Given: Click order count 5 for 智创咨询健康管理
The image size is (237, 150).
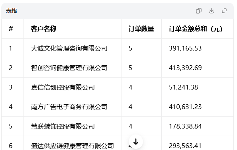Looking at the screenshot, I should click(130, 68).
